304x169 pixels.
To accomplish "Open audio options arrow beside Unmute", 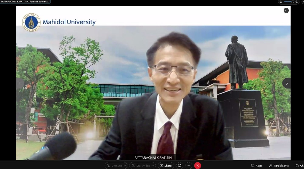I will 125,166.
